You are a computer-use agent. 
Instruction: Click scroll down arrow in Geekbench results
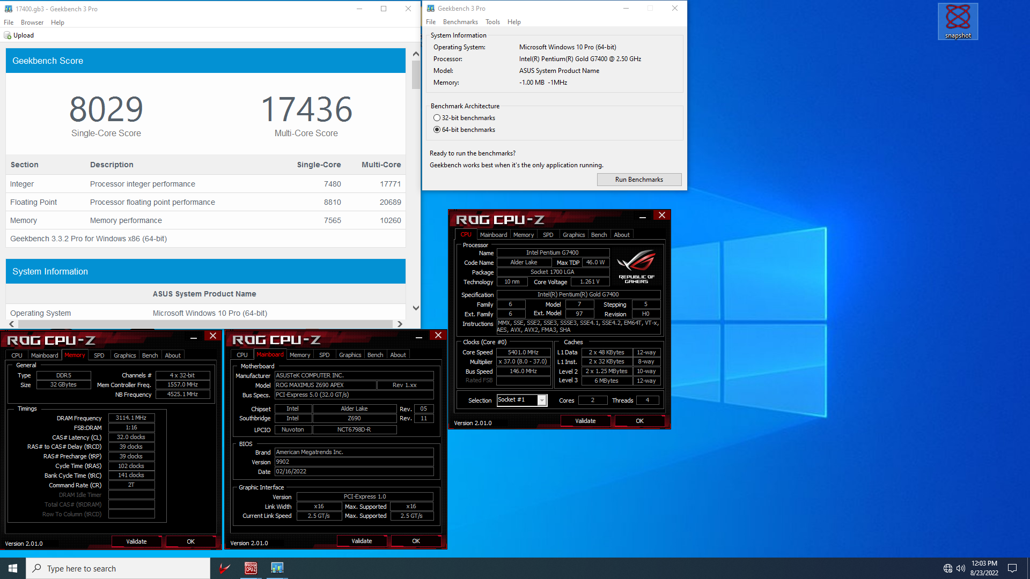[x=416, y=308]
